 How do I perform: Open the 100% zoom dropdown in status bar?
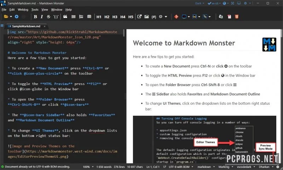coord(88,167)
